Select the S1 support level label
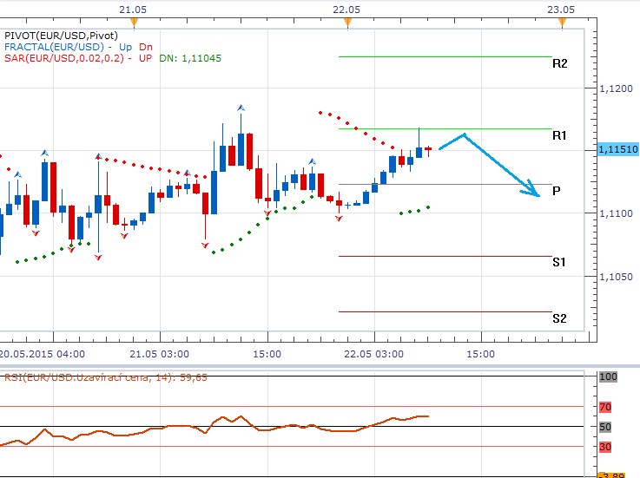 tap(559, 262)
